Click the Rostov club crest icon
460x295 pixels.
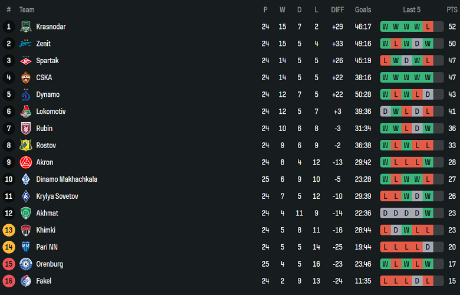click(25, 145)
